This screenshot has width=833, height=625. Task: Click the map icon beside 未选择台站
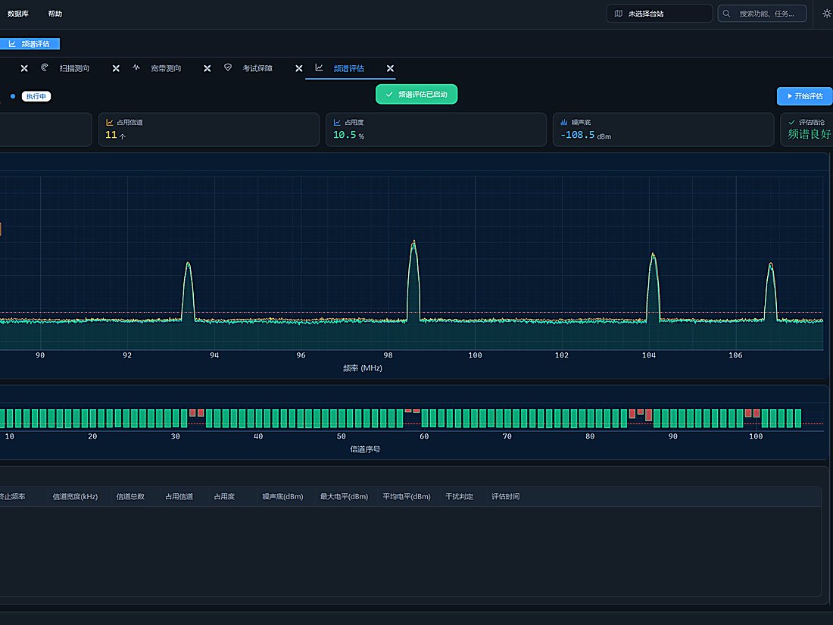coord(619,14)
